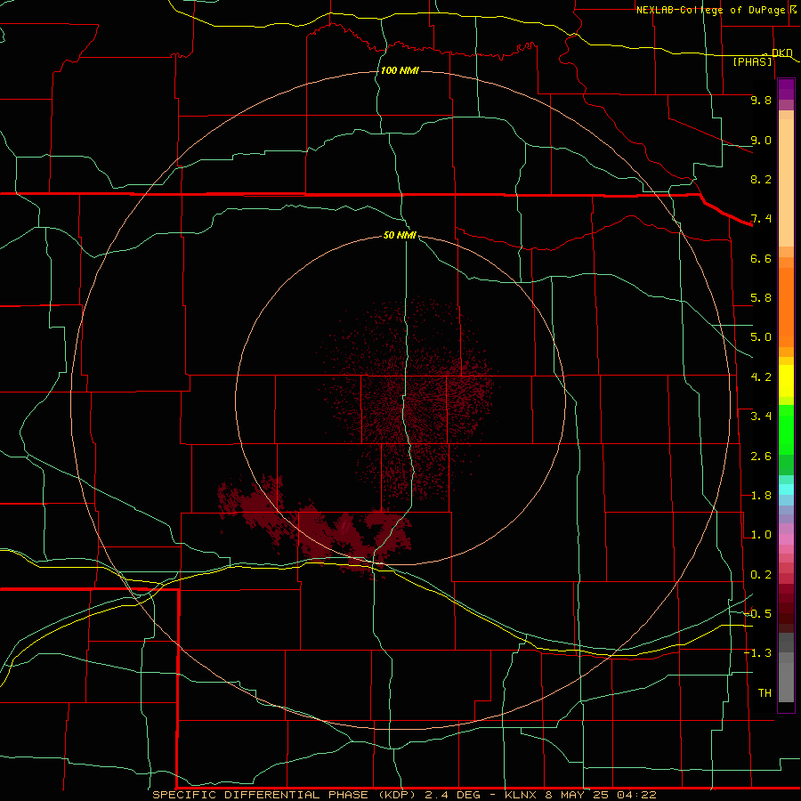Image resolution: width=801 pixels, height=801 pixels.
Task: Click the "9.0" value on the color scale
Action: [x=761, y=140]
